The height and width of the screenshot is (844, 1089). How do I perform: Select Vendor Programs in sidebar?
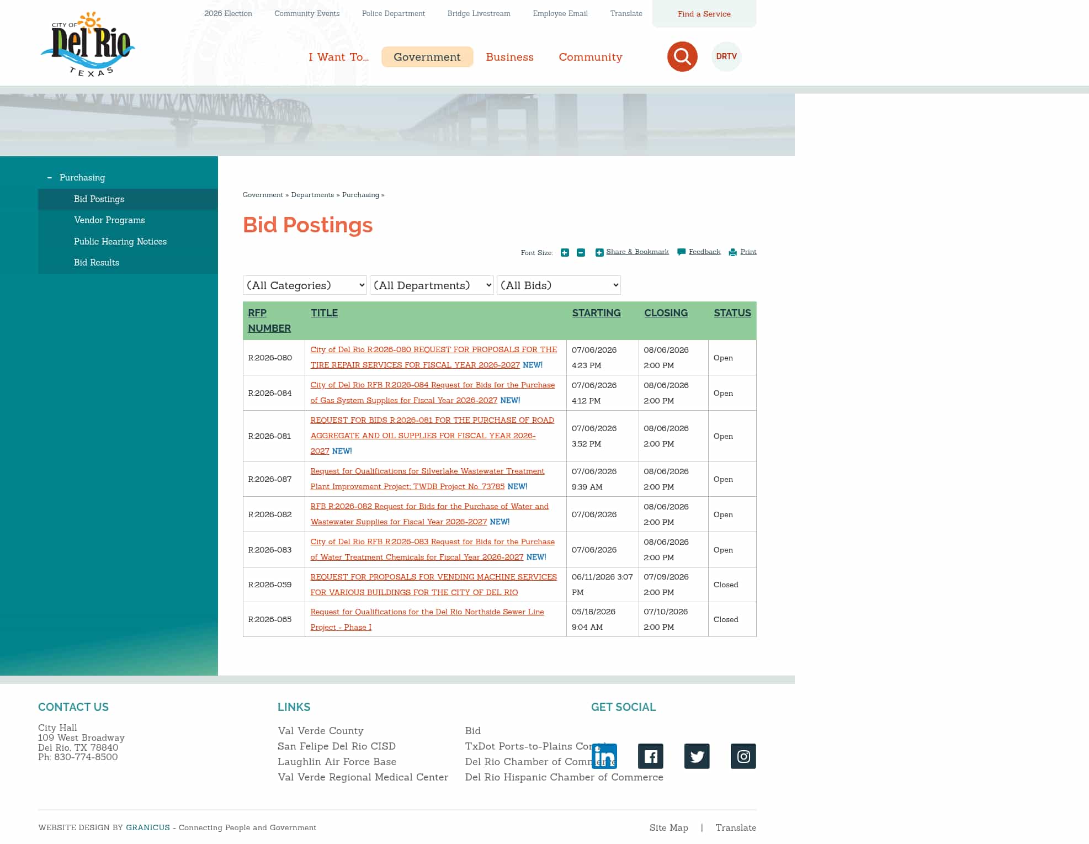(128, 220)
